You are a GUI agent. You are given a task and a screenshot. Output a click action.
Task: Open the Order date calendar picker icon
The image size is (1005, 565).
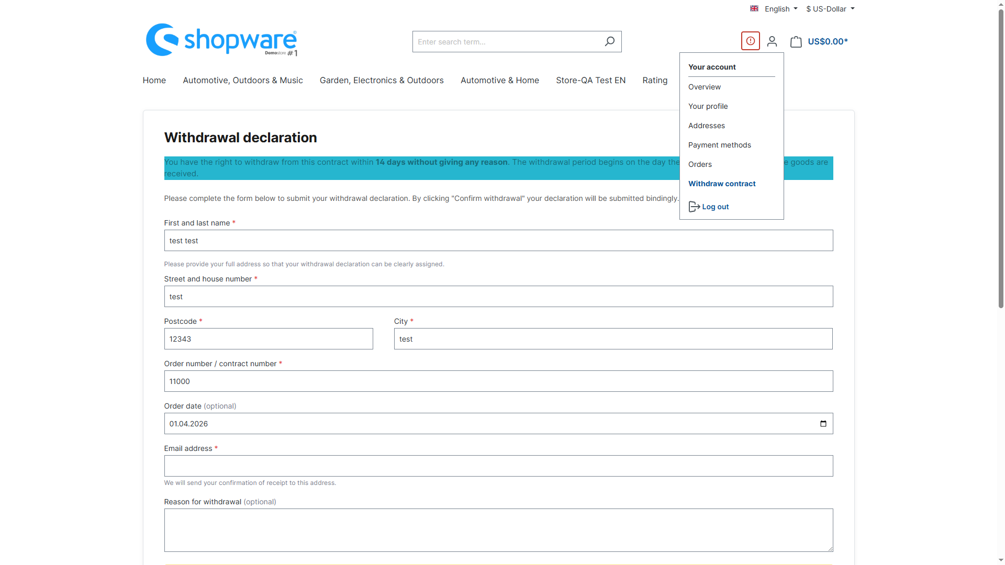823,424
